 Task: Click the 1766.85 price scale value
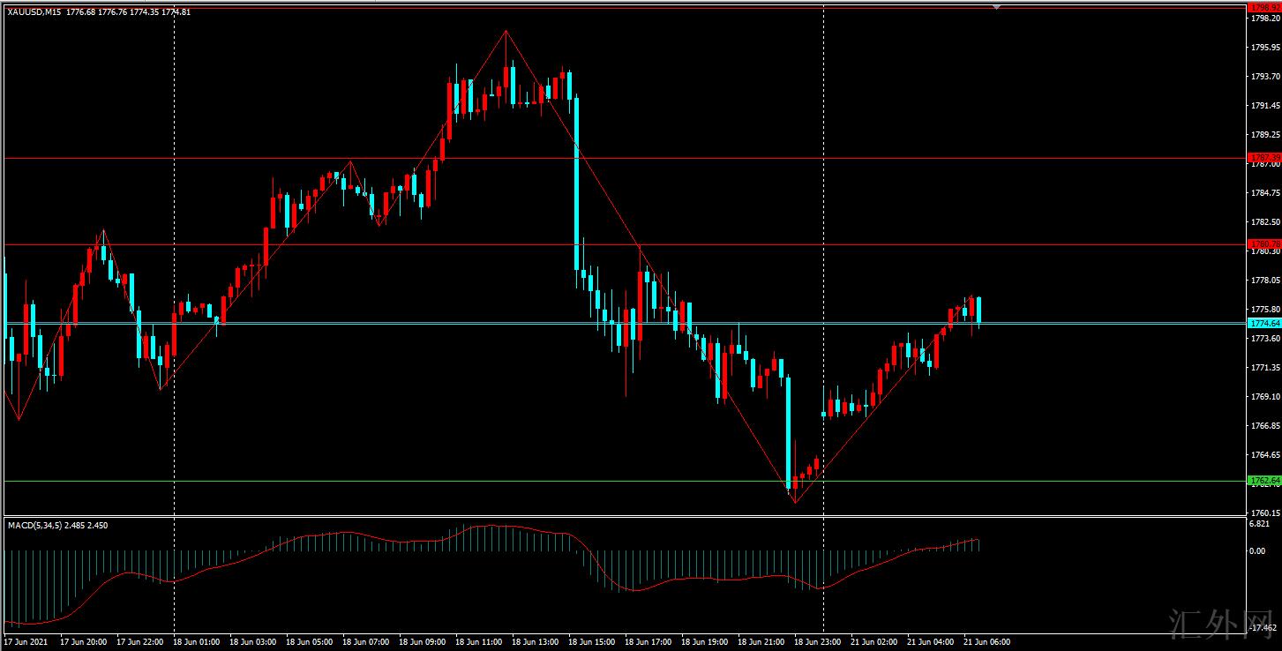click(x=1263, y=426)
